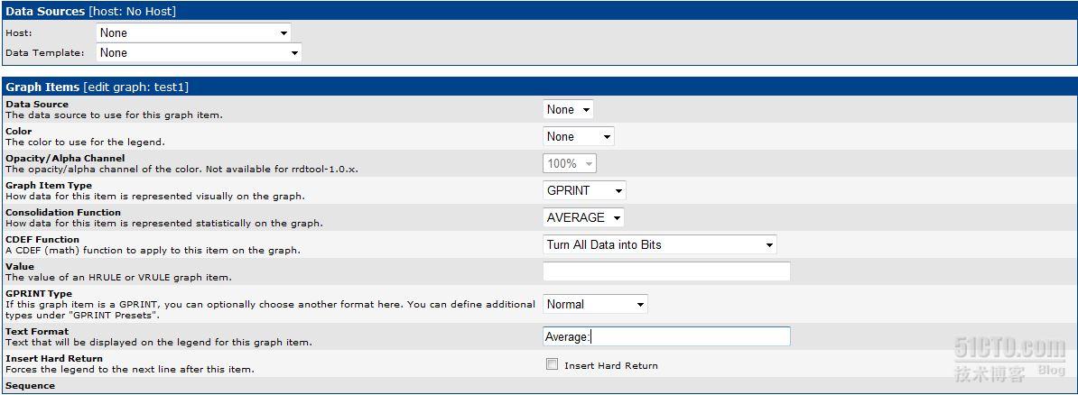Click the 'Text Format' field label
The width and height of the screenshot is (1078, 395).
coord(37,332)
